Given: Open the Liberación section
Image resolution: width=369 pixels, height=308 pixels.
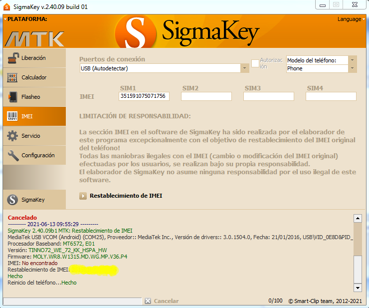Looking at the screenshot, I should click(34, 58).
